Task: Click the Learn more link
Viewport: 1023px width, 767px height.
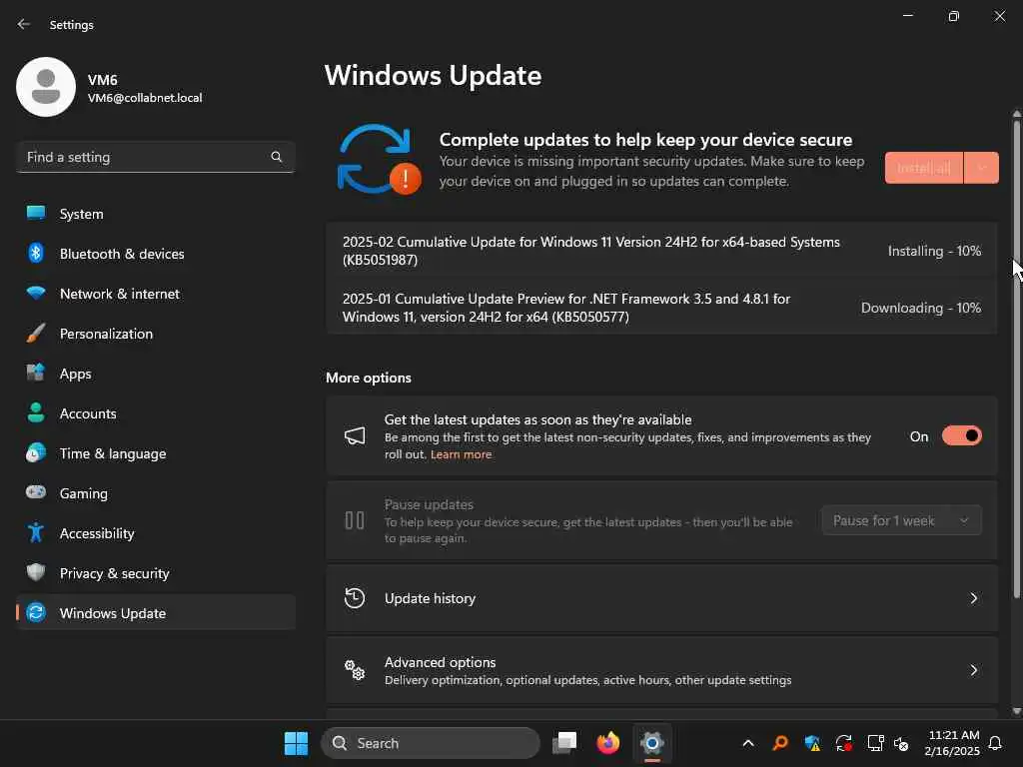Action: coord(461,454)
